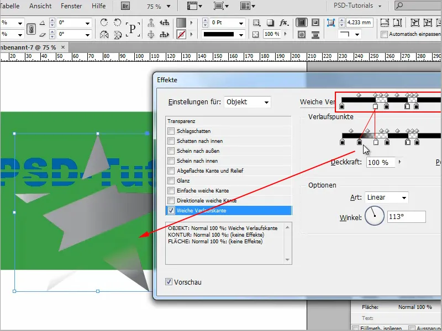Open Adobe Bridge via Br icon

125,6
